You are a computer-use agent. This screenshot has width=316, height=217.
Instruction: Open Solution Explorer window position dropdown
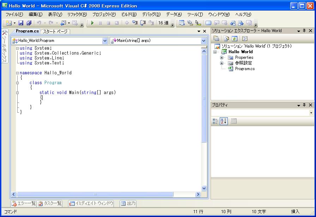pyautogui.click(x=299, y=31)
